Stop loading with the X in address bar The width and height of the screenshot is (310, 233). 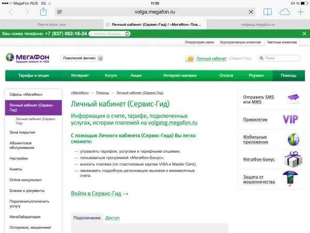pos(251,12)
